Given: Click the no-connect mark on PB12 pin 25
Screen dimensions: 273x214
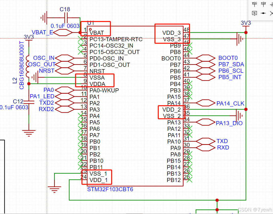Looking at the screenshot, I should coord(190,180).
